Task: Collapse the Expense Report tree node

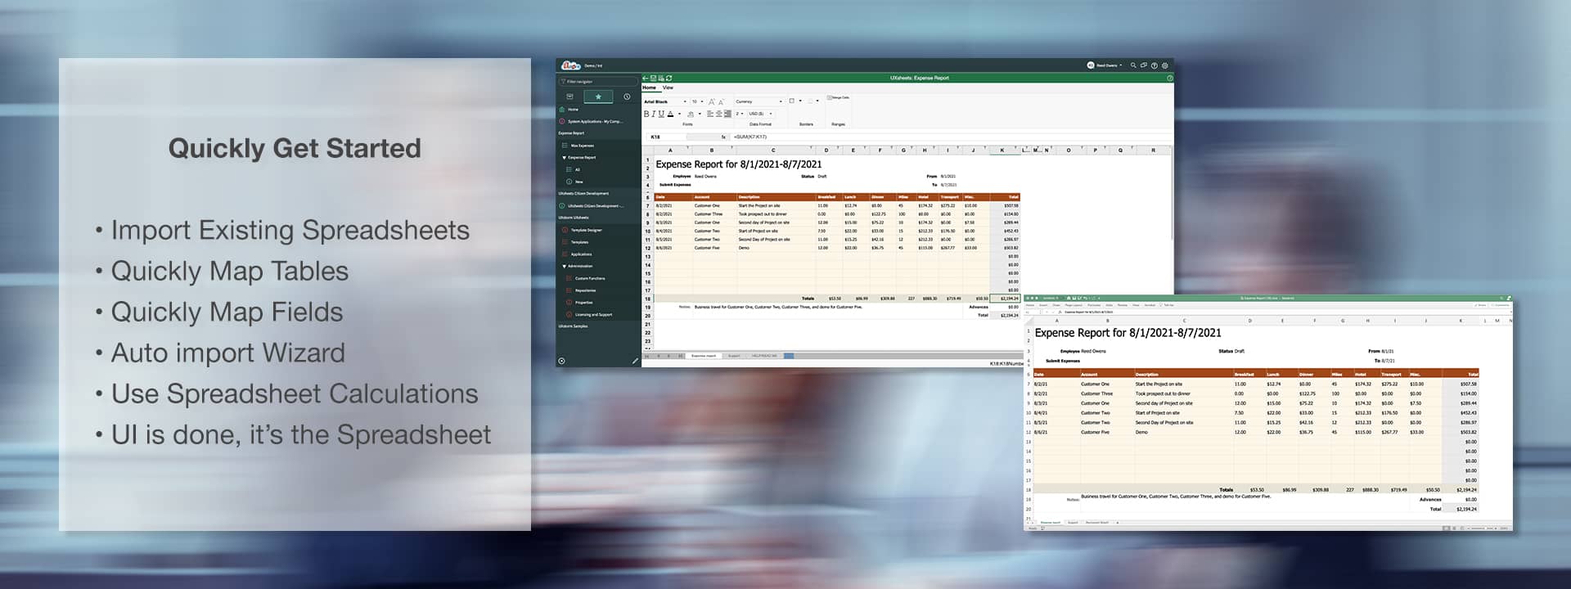Action: (x=564, y=157)
